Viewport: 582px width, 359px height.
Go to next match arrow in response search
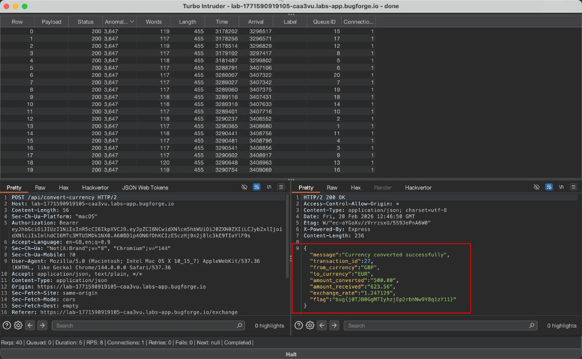[334, 326]
